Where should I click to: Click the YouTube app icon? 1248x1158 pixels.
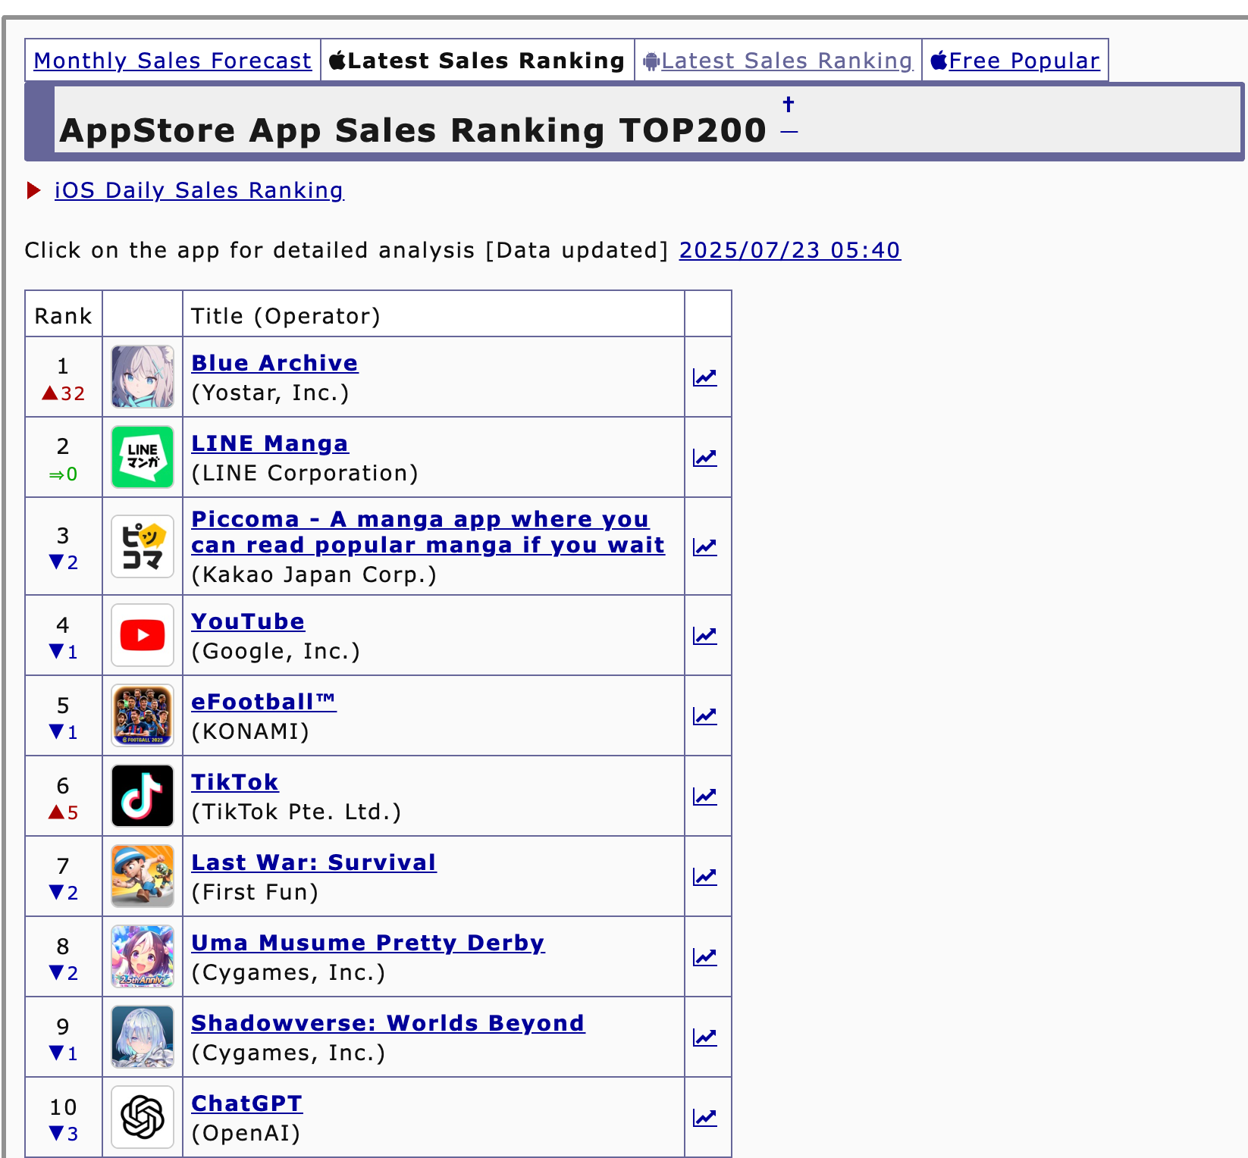pos(143,635)
